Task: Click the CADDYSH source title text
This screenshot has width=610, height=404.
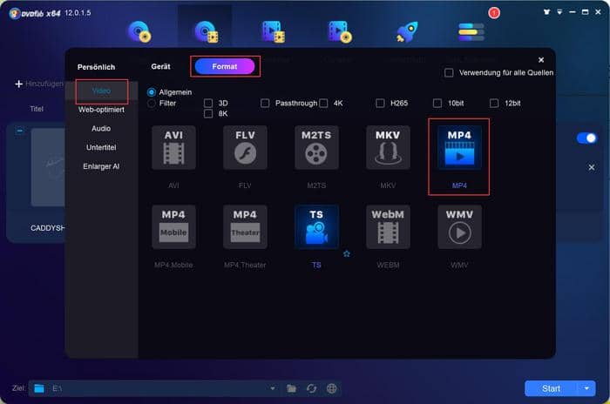Action: (x=48, y=228)
